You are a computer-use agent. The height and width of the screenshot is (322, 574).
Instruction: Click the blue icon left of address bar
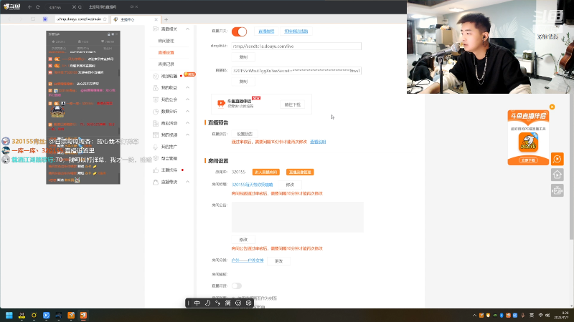coord(45,19)
